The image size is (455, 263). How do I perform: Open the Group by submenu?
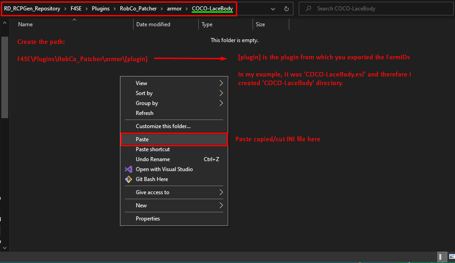pyautogui.click(x=174, y=103)
